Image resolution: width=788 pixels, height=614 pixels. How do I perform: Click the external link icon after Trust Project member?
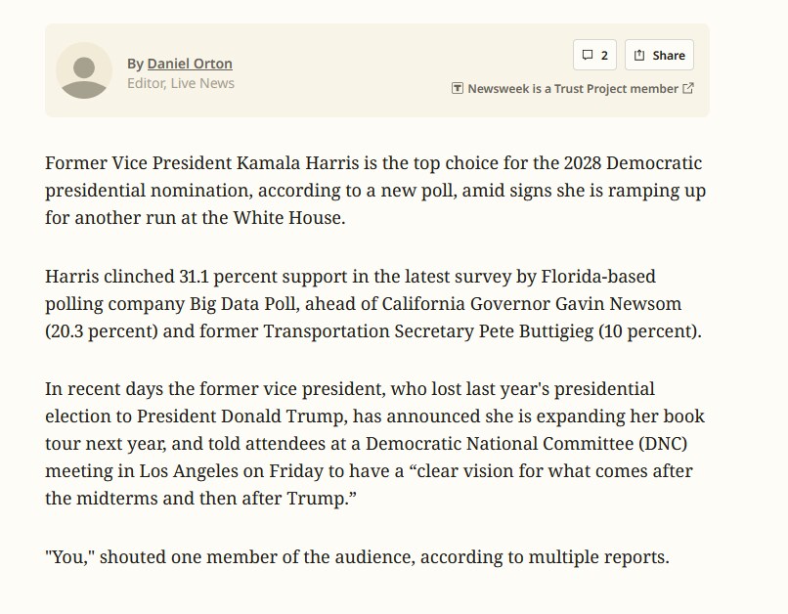(688, 88)
